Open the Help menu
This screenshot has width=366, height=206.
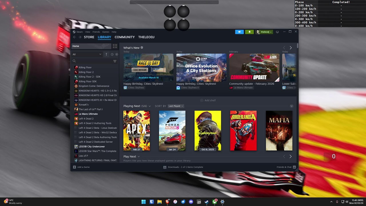pyautogui.click(x=114, y=32)
